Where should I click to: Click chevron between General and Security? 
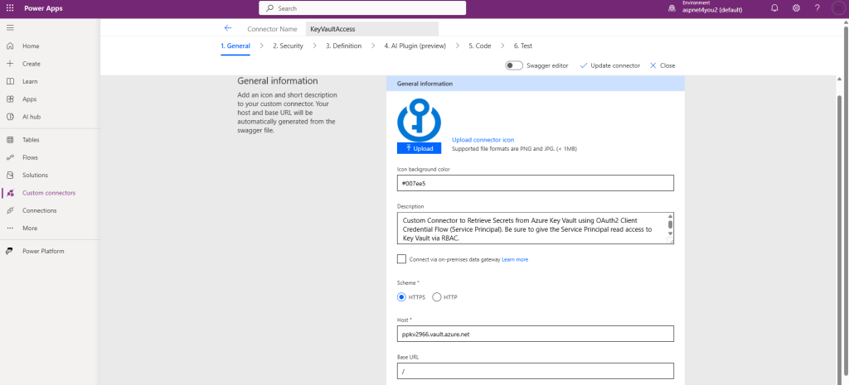[261, 46]
